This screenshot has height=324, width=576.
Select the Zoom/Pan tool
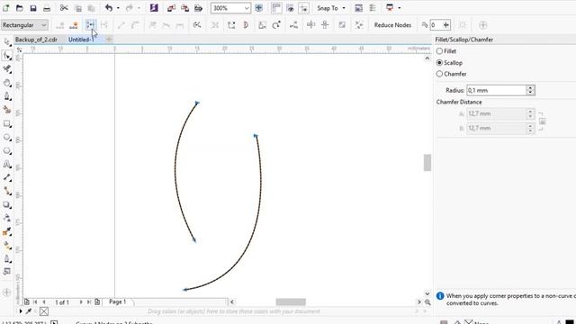point(7,83)
